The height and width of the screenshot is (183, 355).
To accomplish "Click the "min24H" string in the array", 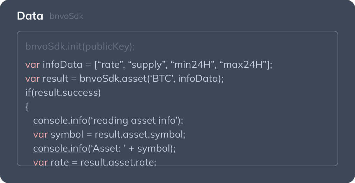I will pyautogui.click(x=192, y=65).
